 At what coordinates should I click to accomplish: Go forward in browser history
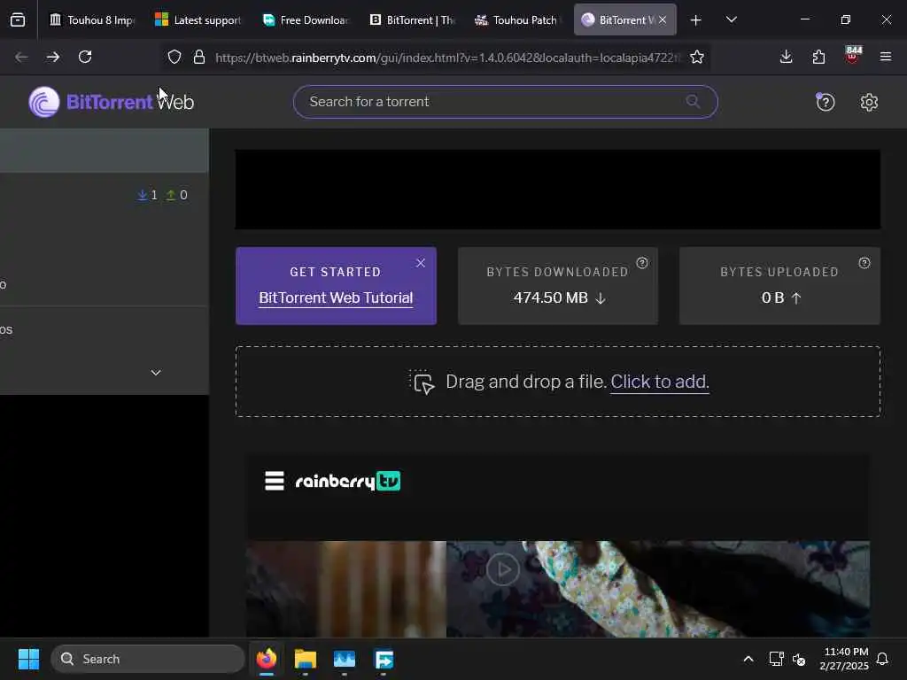[x=53, y=57]
